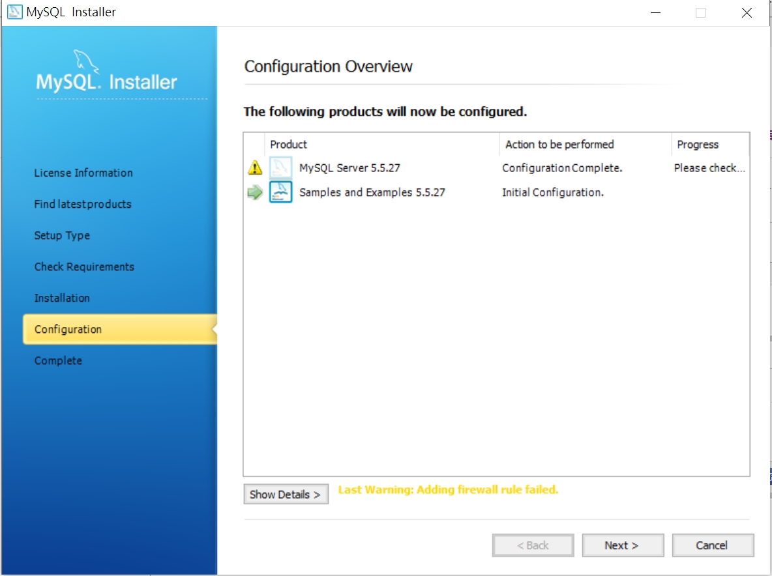The height and width of the screenshot is (576, 772).
Task: Open the Setup Type step
Action: 62,236
